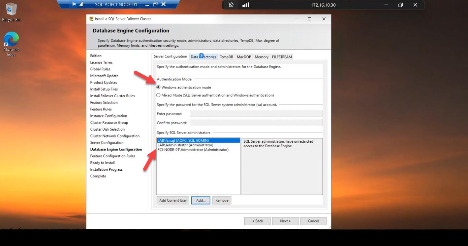Image resolution: width=468 pixels, height=246 pixels.
Task: Maximize the Install a SQL Server Failover Cluster window
Action: tap(309, 19)
